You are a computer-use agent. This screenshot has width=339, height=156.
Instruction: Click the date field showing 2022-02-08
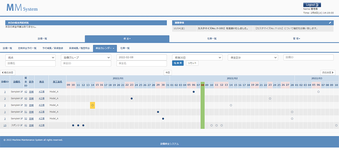(142, 57)
